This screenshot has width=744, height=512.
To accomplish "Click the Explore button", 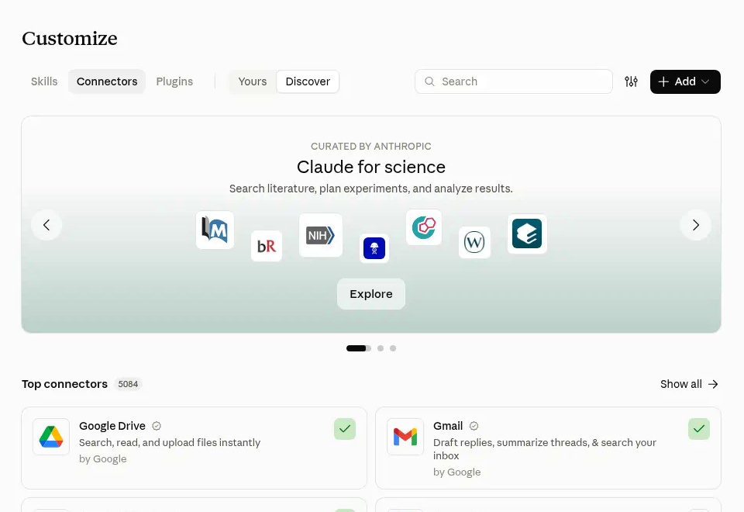I will pyautogui.click(x=371, y=294).
